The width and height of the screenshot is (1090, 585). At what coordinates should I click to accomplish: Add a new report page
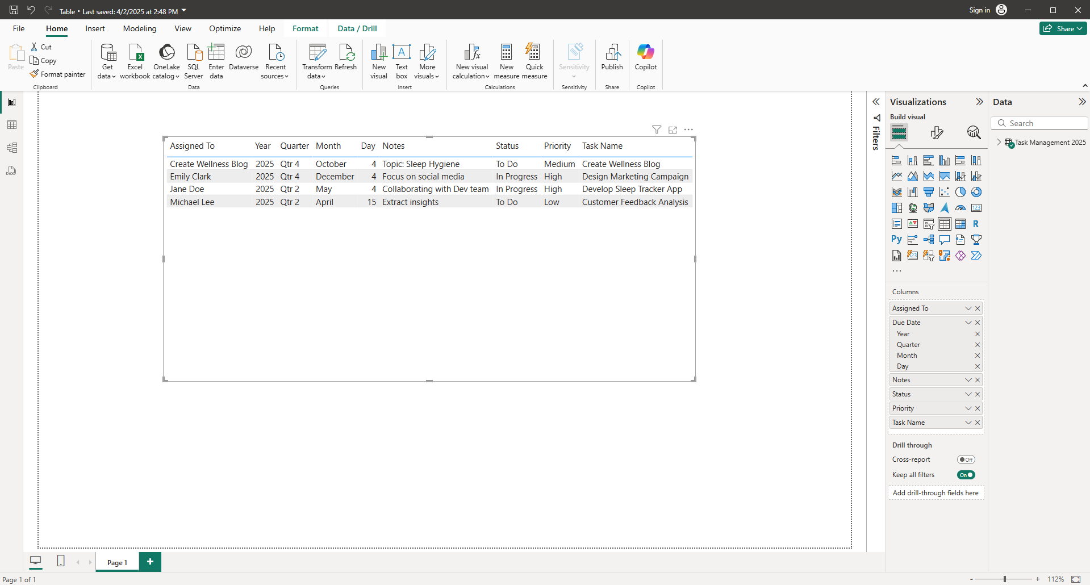click(x=150, y=562)
